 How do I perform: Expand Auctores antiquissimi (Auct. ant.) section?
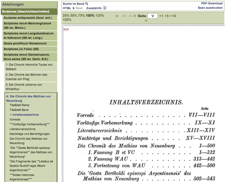[x=27, y=18]
